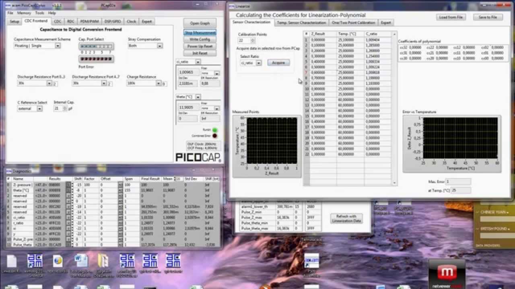Click the Run bit green indicator LED
Image resolution: width=515 pixels, height=289 pixels.
click(215, 130)
